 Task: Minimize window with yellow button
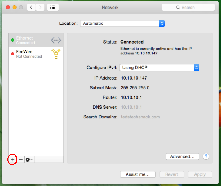point(14,7)
